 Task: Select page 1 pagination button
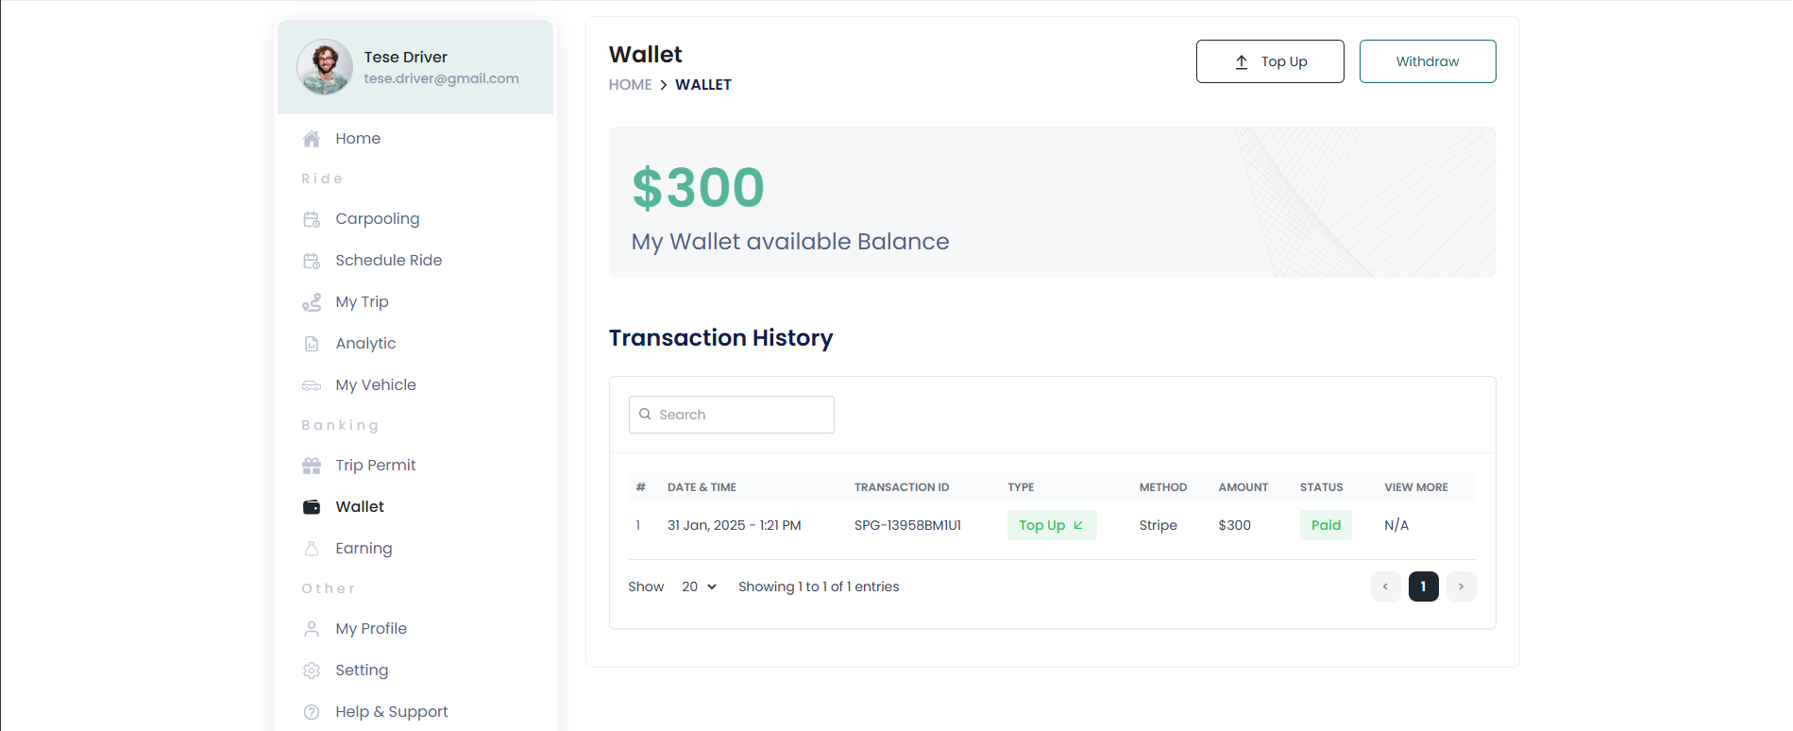[x=1424, y=586]
